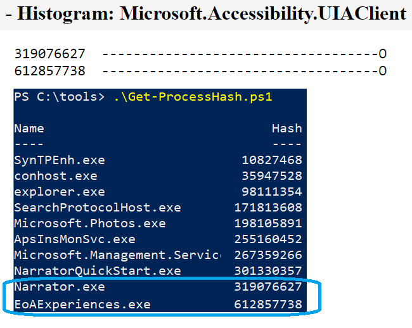This screenshot has height=328, width=412.
Task: Click the Histogram Microsoft.Accessibility.UIAClient heading
Action: point(205,14)
